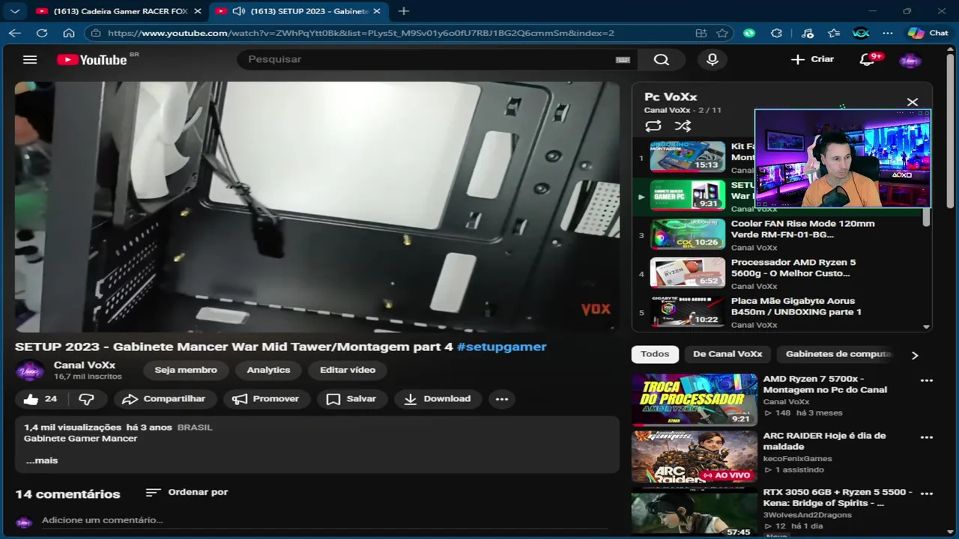Image resolution: width=959 pixels, height=539 pixels.
Task: Open the video Analytics
Action: pos(268,370)
